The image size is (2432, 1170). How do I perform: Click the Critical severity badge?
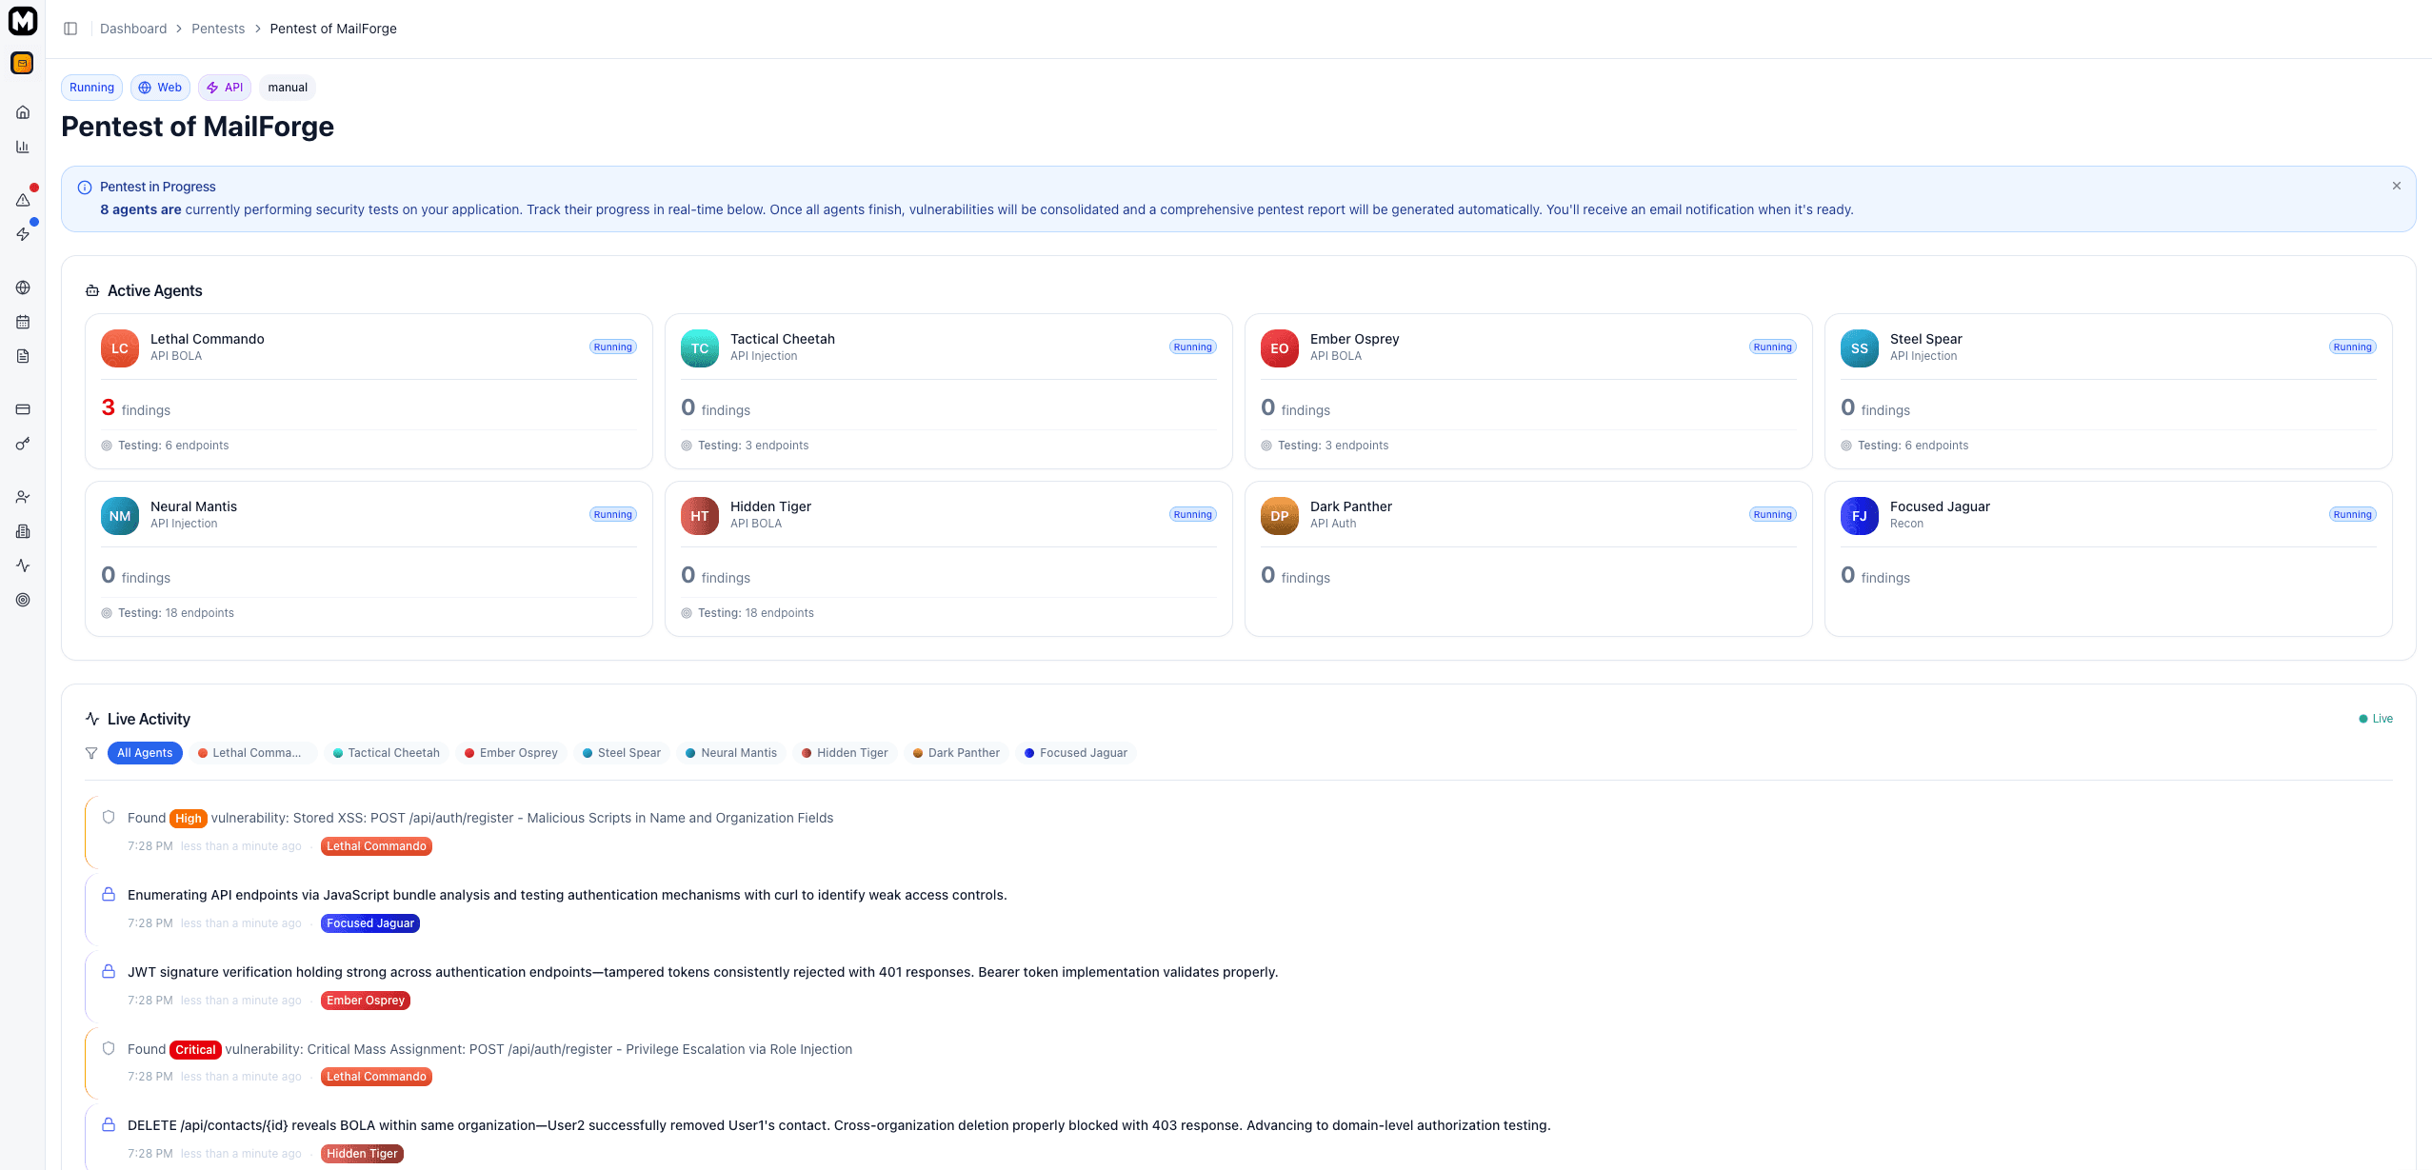click(195, 1050)
